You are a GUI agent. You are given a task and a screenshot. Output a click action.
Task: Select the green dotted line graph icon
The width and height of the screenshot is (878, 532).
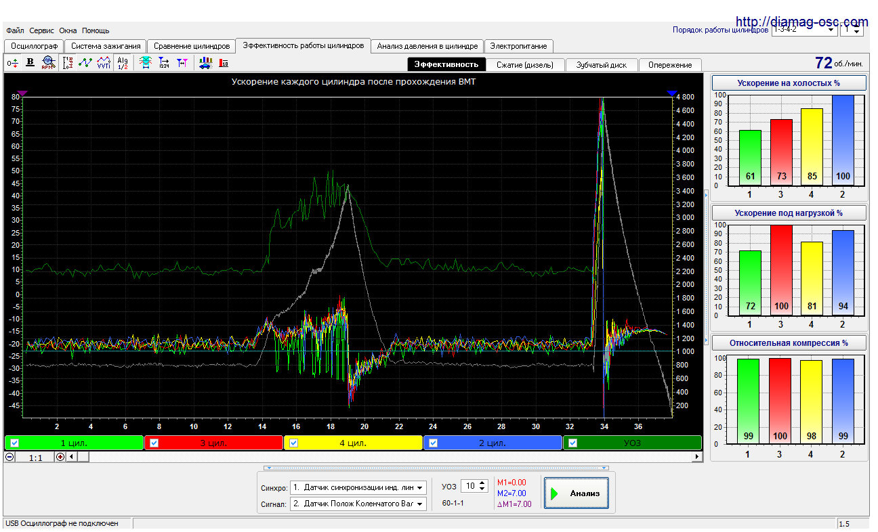(85, 63)
